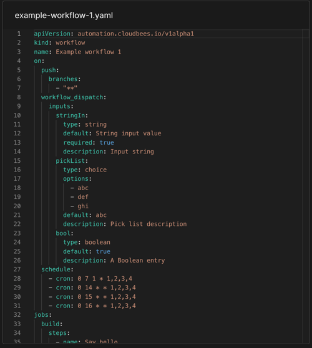Click the 'bool:' key

(x=65, y=233)
